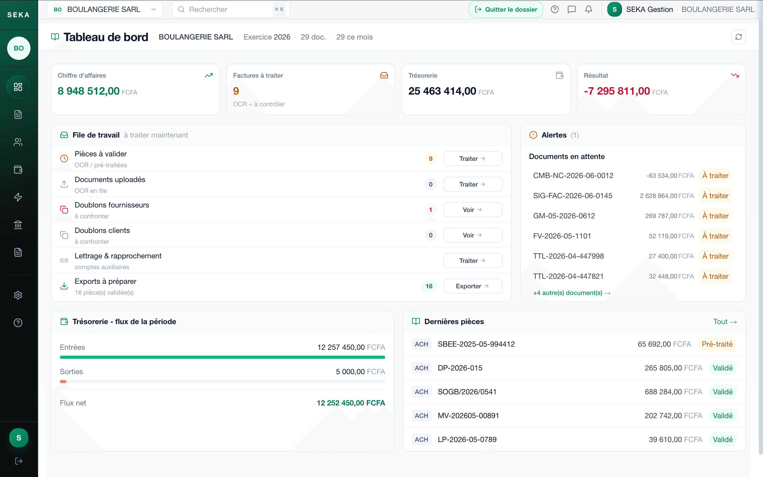Open recent piece SOGB/2026/0541
763x477 pixels.
tap(574, 392)
